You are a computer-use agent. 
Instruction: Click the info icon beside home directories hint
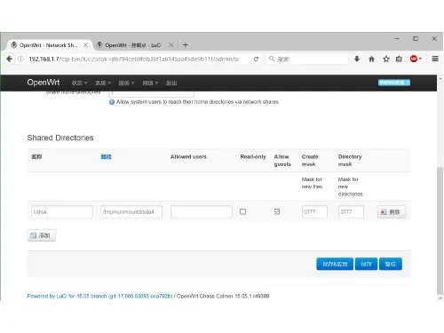point(112,102)
